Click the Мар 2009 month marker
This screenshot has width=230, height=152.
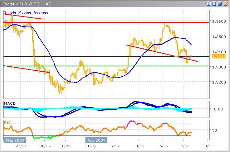click(x=14, y=141)
